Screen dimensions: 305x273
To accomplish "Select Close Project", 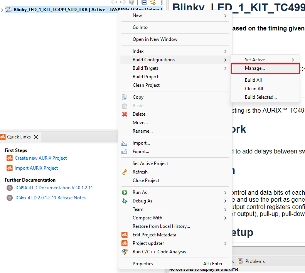I will (x=175, y=180).
